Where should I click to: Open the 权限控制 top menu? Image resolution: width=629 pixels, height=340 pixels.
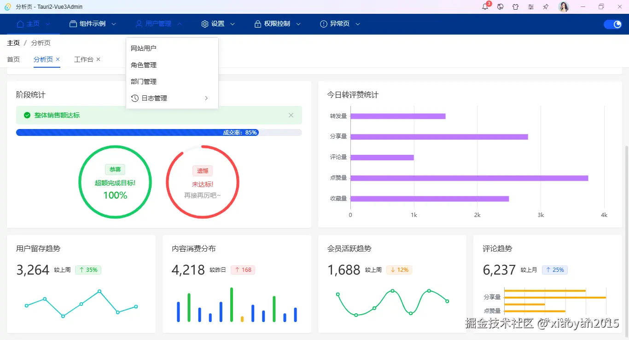(x=277, y=24)
